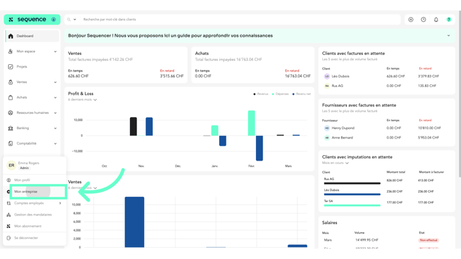
Task: Toggle the Revenus legend dot in Profit & Loss
Action: 255,94
